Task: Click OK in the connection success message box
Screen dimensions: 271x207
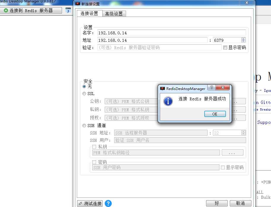Action: click(x=215, y=114)
